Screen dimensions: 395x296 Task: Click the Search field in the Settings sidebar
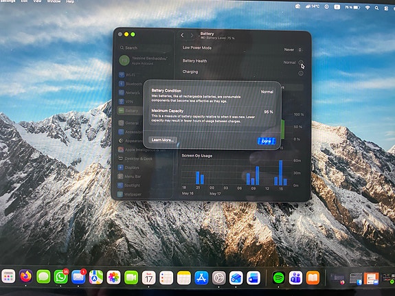click(145, 47)
